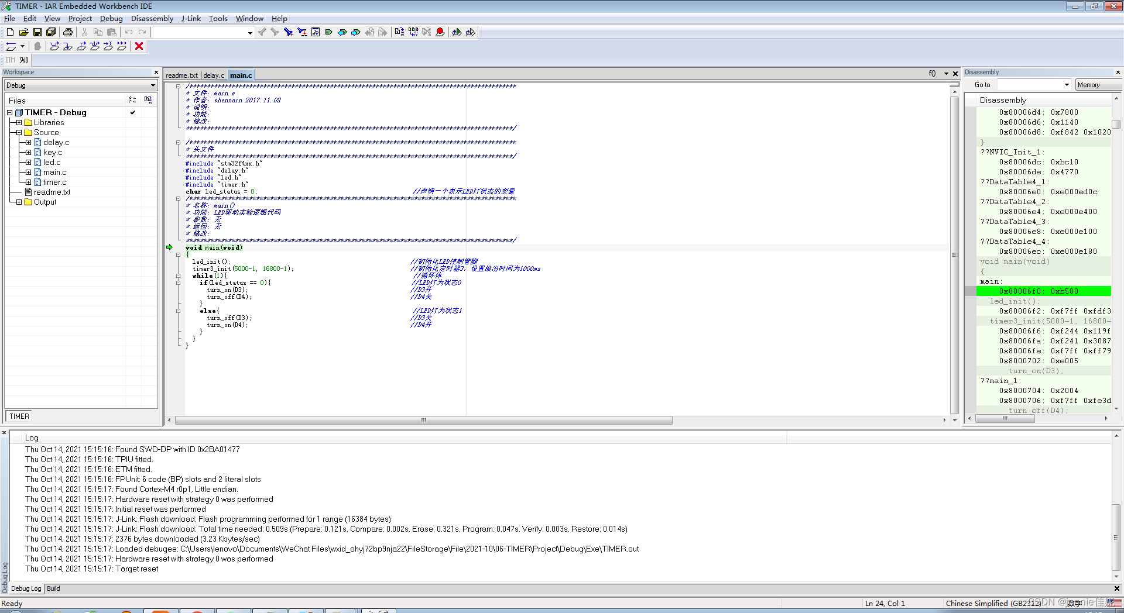Click the Go (run) debug icon
This screenshot has height=613, width=1124.
tap(122, 46)
